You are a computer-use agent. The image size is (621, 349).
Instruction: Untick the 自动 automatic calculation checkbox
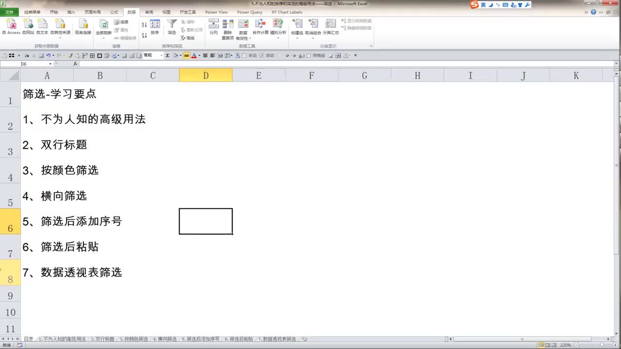click(x=262, y=56)
